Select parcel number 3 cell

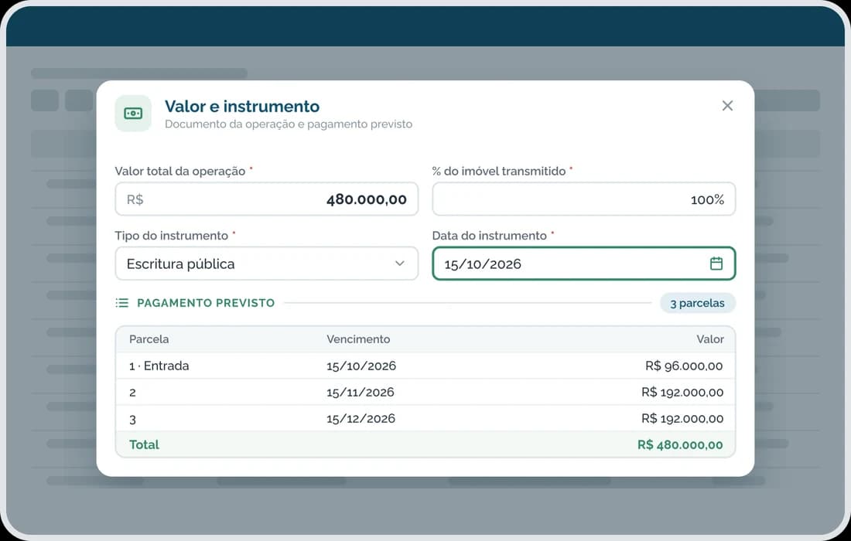[132, 419]
